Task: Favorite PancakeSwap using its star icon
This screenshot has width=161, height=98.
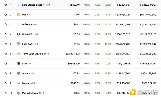Action: point(6,93)
